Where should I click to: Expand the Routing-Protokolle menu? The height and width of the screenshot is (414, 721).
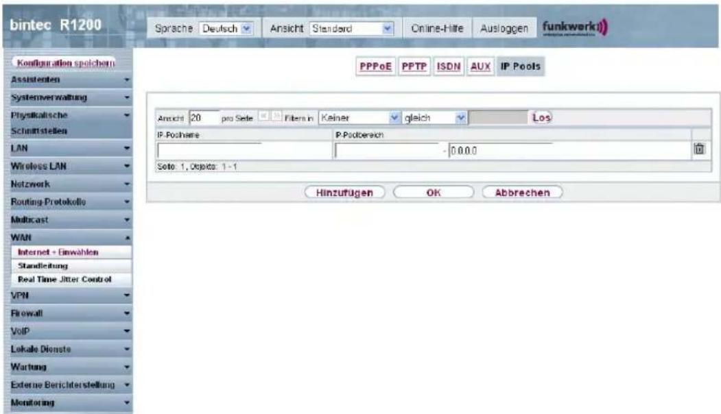point(71,202)
